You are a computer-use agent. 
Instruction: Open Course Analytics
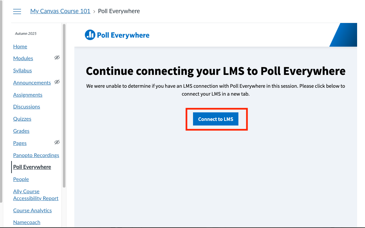coord(32,210)
